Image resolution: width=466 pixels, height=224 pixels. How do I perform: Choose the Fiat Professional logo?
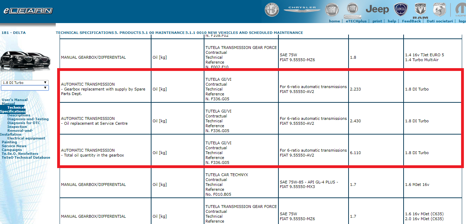[x=352, y=10]
